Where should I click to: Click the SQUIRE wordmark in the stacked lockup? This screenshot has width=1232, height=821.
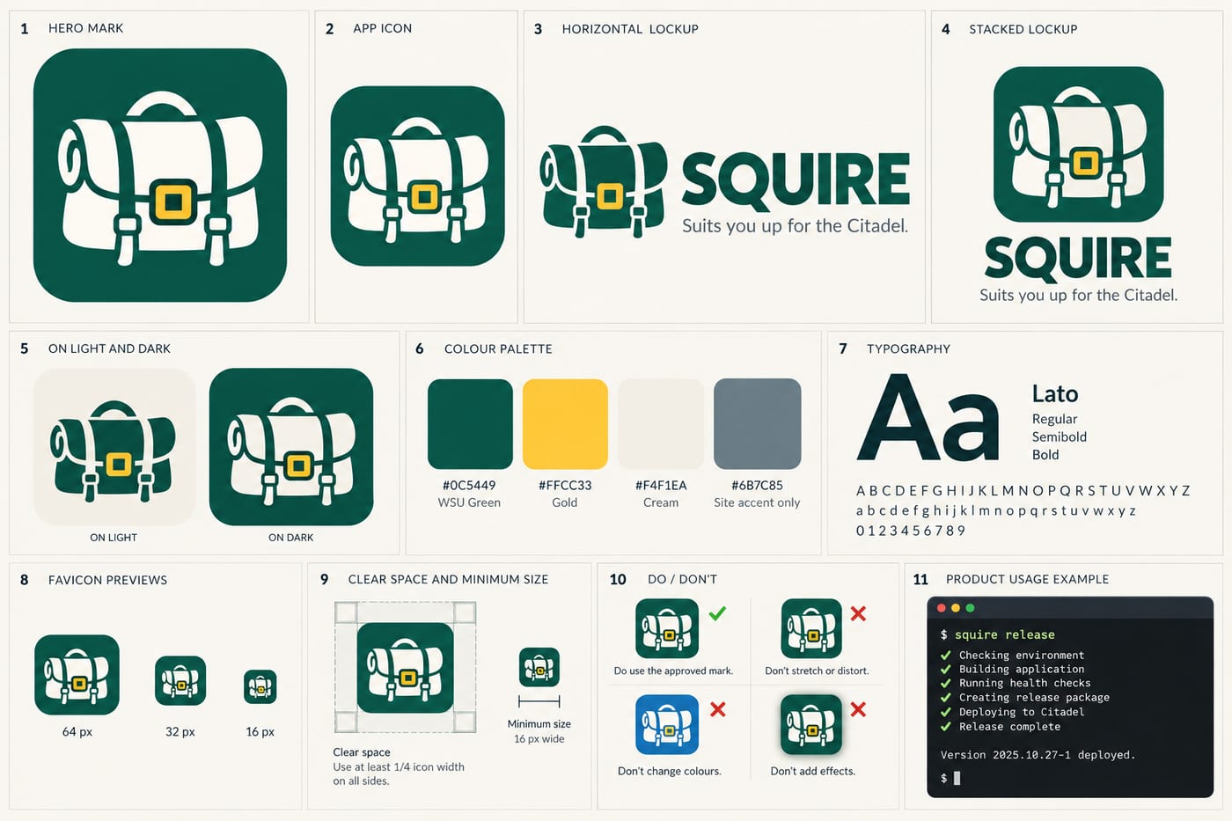(x=1078, y=258)
